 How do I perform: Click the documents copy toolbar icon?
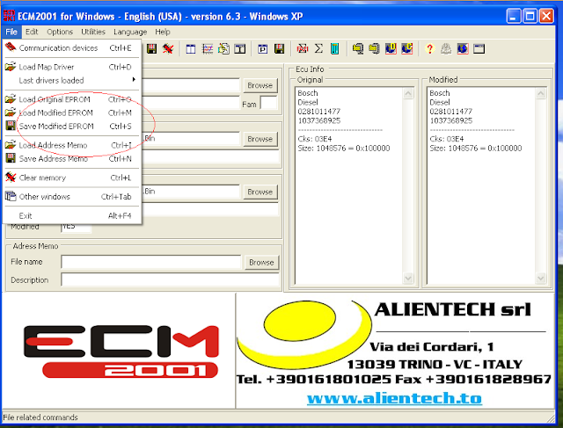point(223,49)
